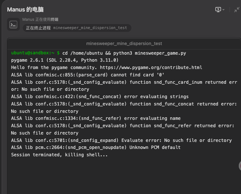Click the partially visible round button at right edge

point(240,166)
